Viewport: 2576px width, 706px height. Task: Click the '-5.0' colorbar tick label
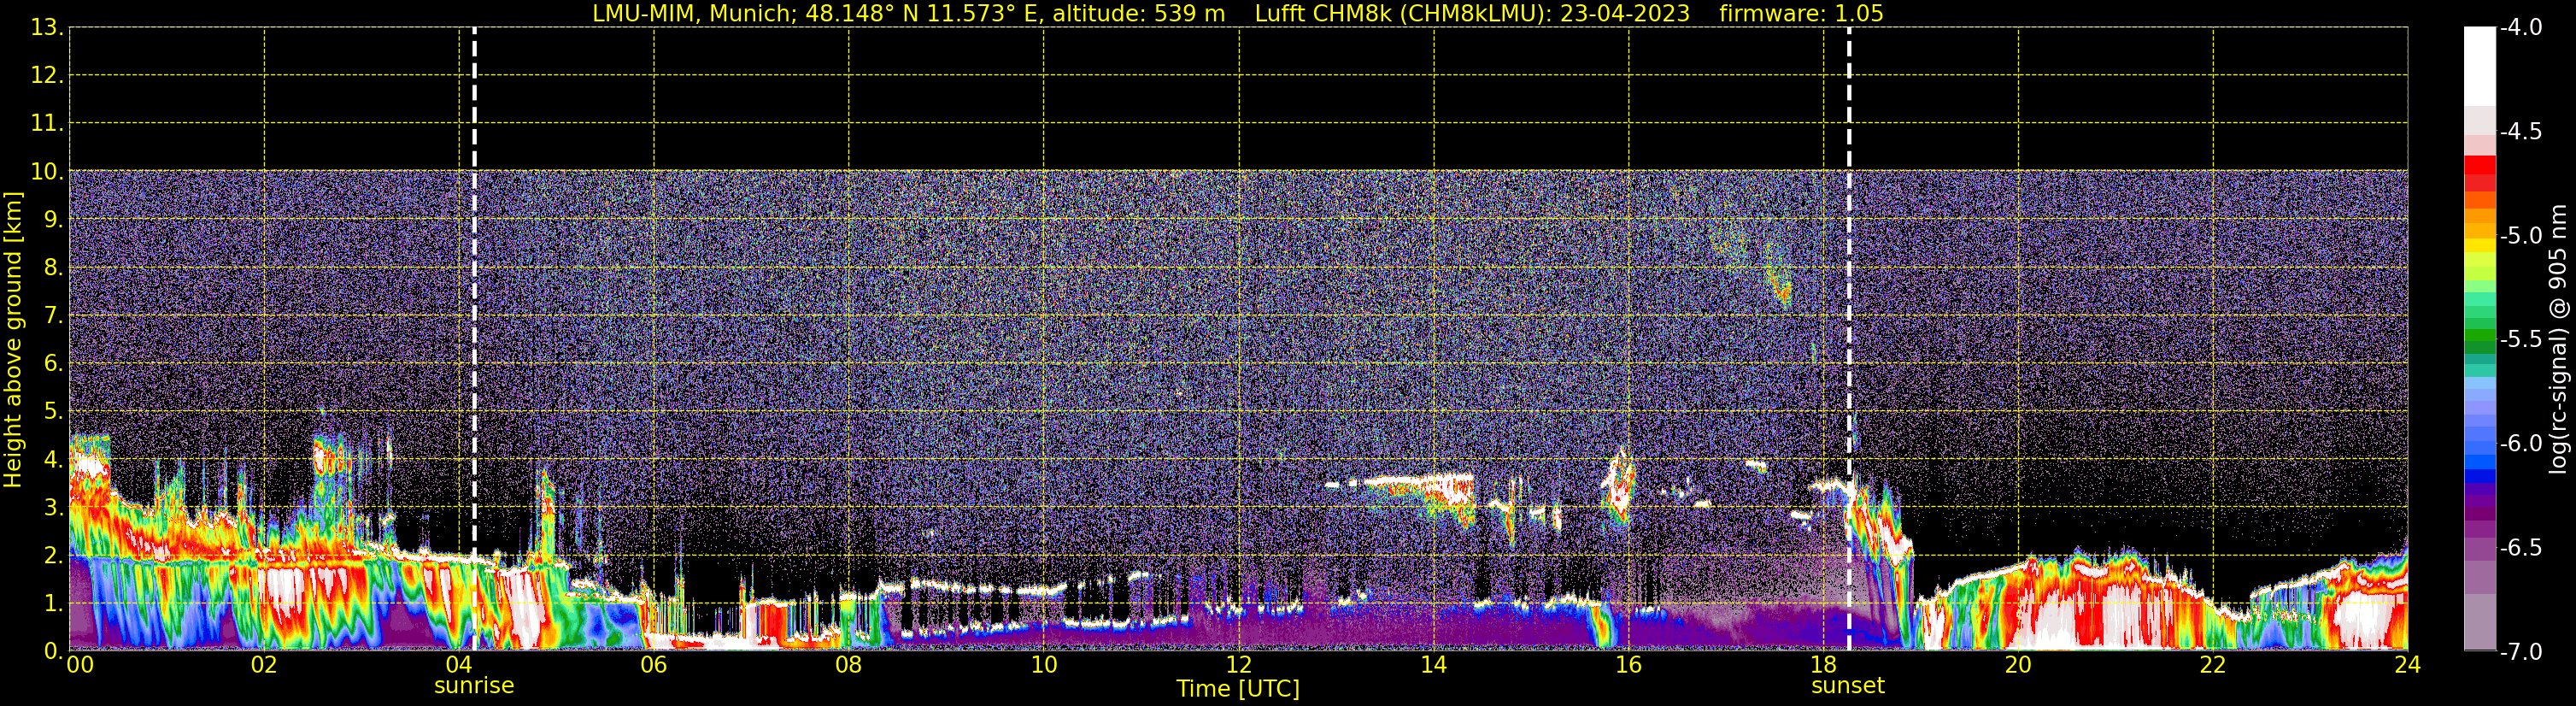pyautogui.click(x=2521, y=235)
